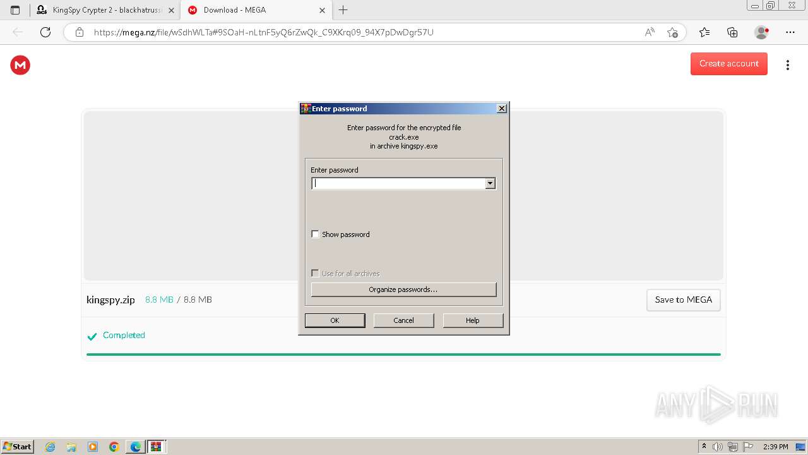
Task: Click the Read aloud icon
Action: click(x=650, y=32)
